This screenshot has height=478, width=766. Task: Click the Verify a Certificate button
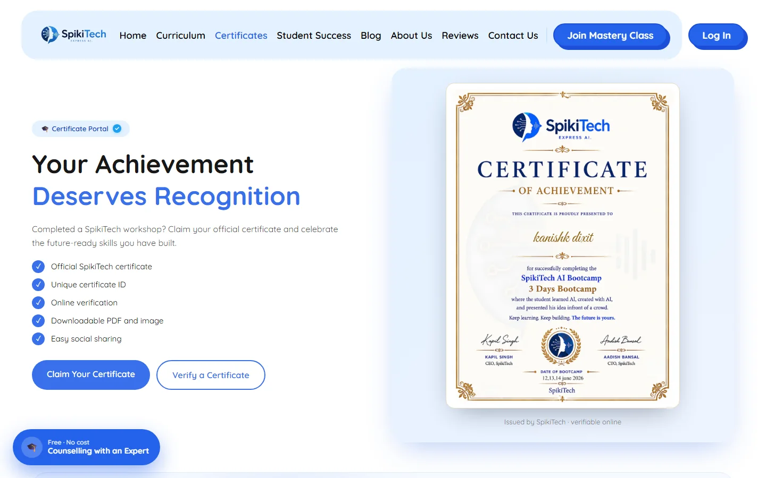[x=211, y=375]
